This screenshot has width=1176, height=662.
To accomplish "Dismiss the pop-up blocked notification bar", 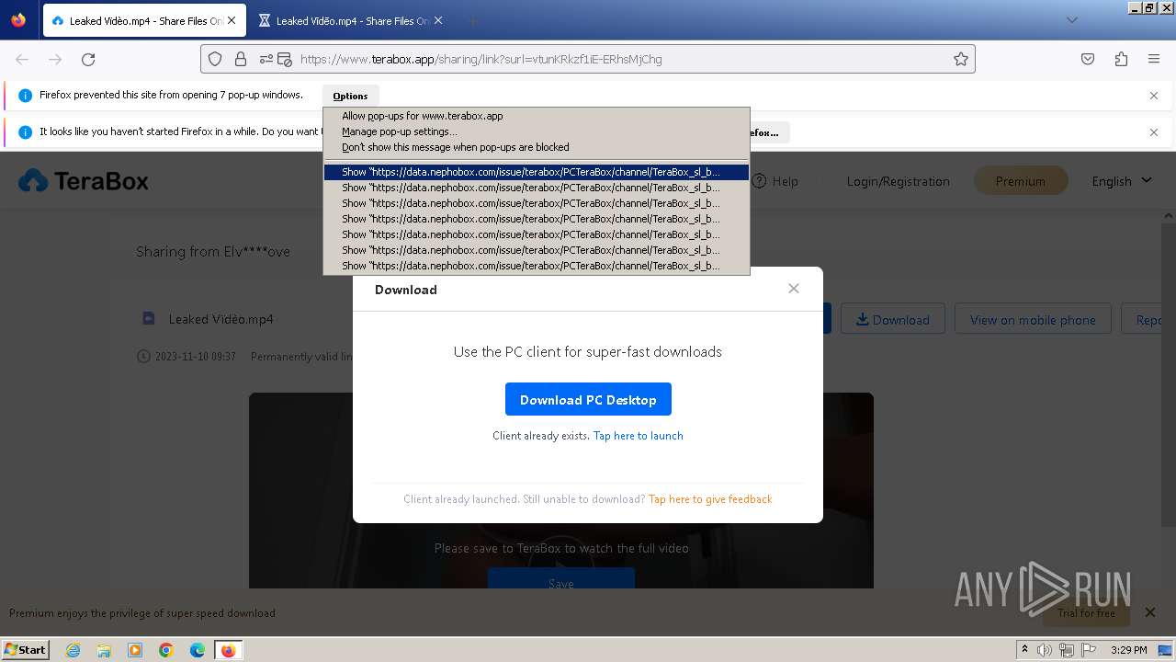I will (1154, 96).
